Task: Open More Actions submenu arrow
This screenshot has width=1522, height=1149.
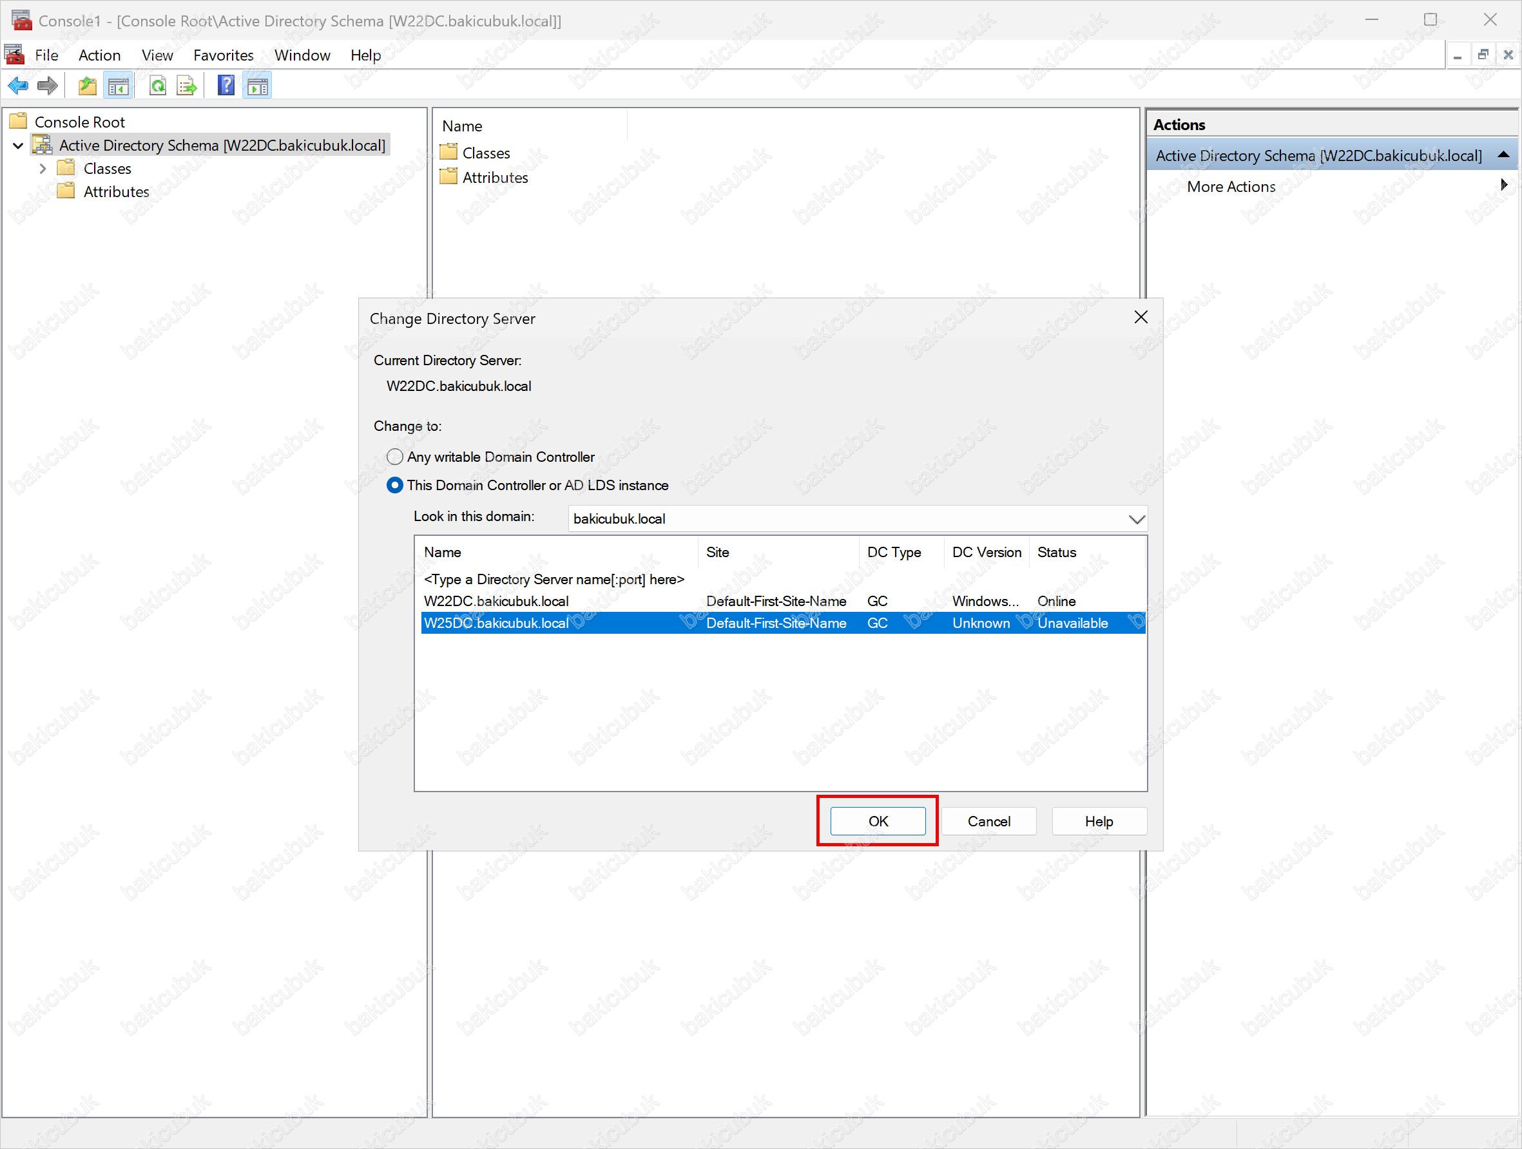Action: [1504, 184]
